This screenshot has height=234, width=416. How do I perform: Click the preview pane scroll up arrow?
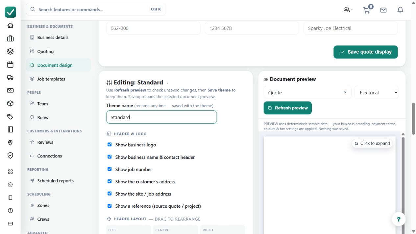click(403, 134)
